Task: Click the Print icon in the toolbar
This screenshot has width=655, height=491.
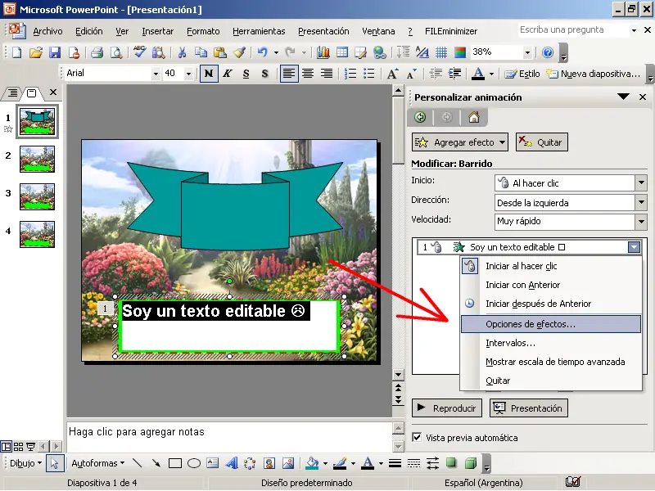Action: coord(97,52)
